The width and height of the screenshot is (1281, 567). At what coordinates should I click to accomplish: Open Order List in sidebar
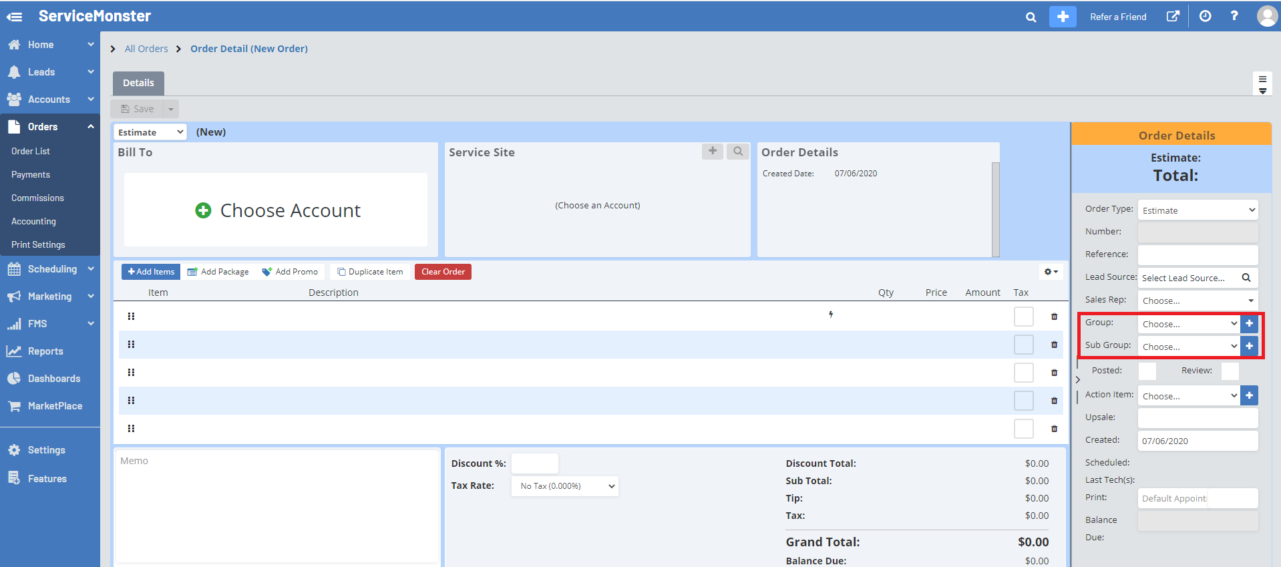tap(31, 152)
